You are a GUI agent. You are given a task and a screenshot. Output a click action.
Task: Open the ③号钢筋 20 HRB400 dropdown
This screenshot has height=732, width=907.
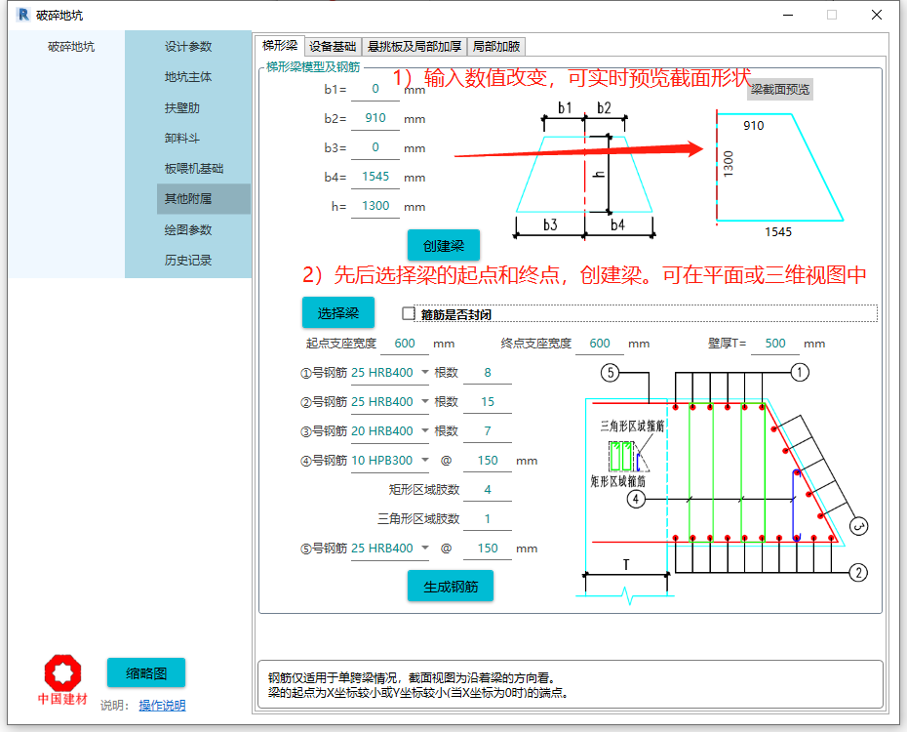point(389,431)
